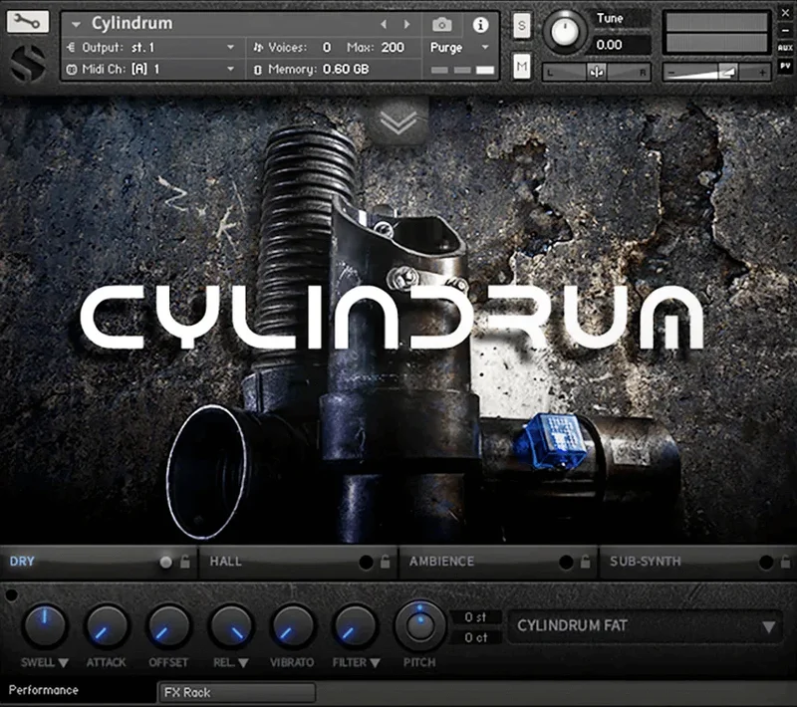Increase volume with the plus icon
Viewport: 797px width, 707px height.
(x=762, y=73)
